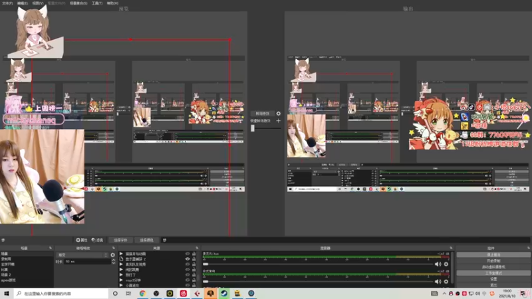Open the 文件(F) menu
This screenshot has width=532, height=299.
7,3
